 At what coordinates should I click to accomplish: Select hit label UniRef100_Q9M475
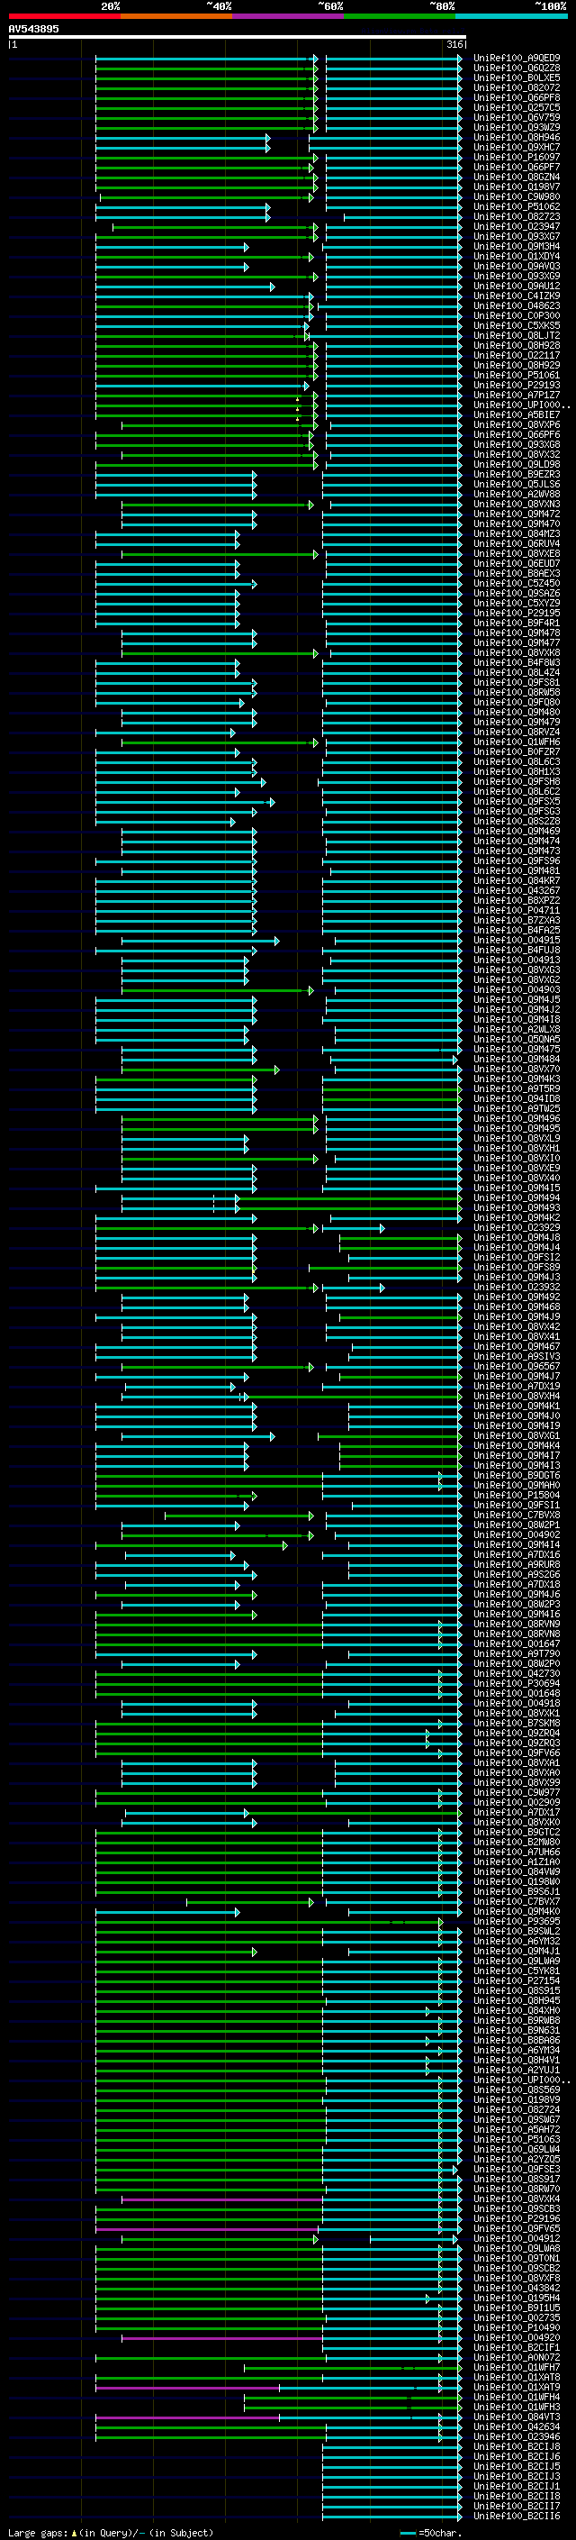pyautogui.click(x=517, y=1049)
